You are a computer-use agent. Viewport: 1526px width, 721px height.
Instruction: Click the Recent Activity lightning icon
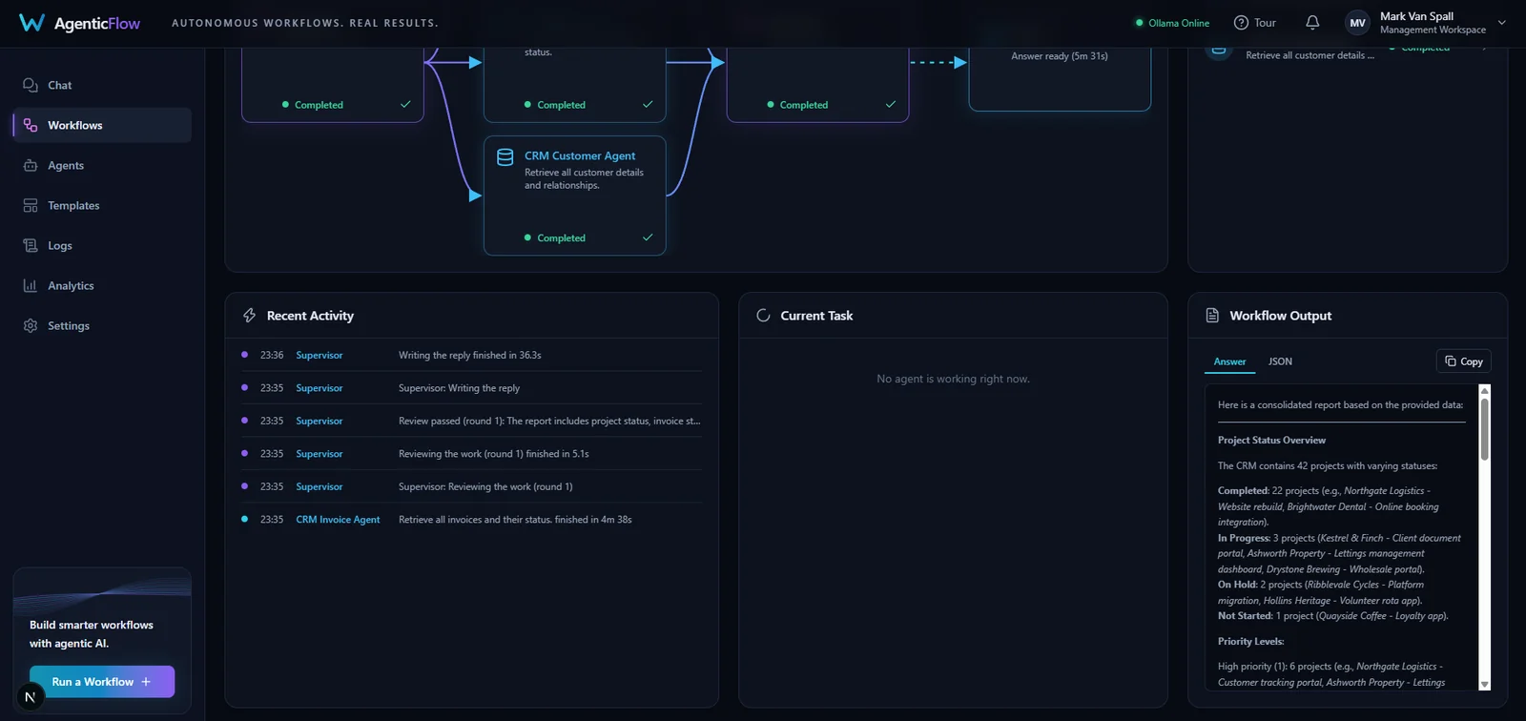pos(250,316)
